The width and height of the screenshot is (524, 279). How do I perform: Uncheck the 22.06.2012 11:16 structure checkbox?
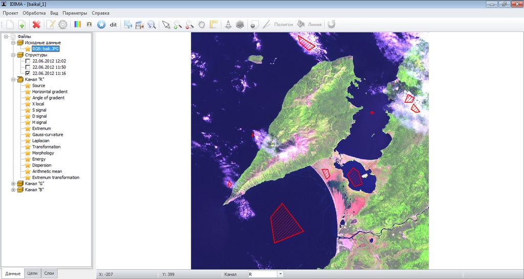tap(28, 74)
